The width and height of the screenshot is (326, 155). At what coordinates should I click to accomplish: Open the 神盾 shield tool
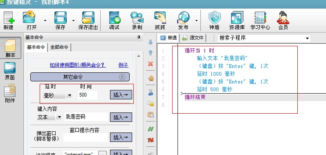point(214,20)
